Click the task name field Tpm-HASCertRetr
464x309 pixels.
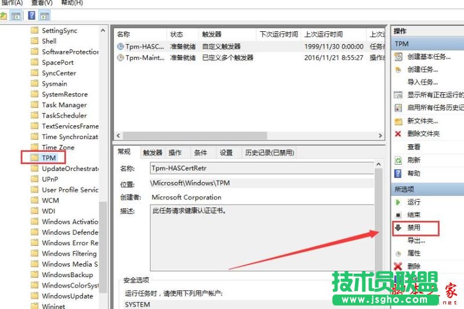point(262,168)
